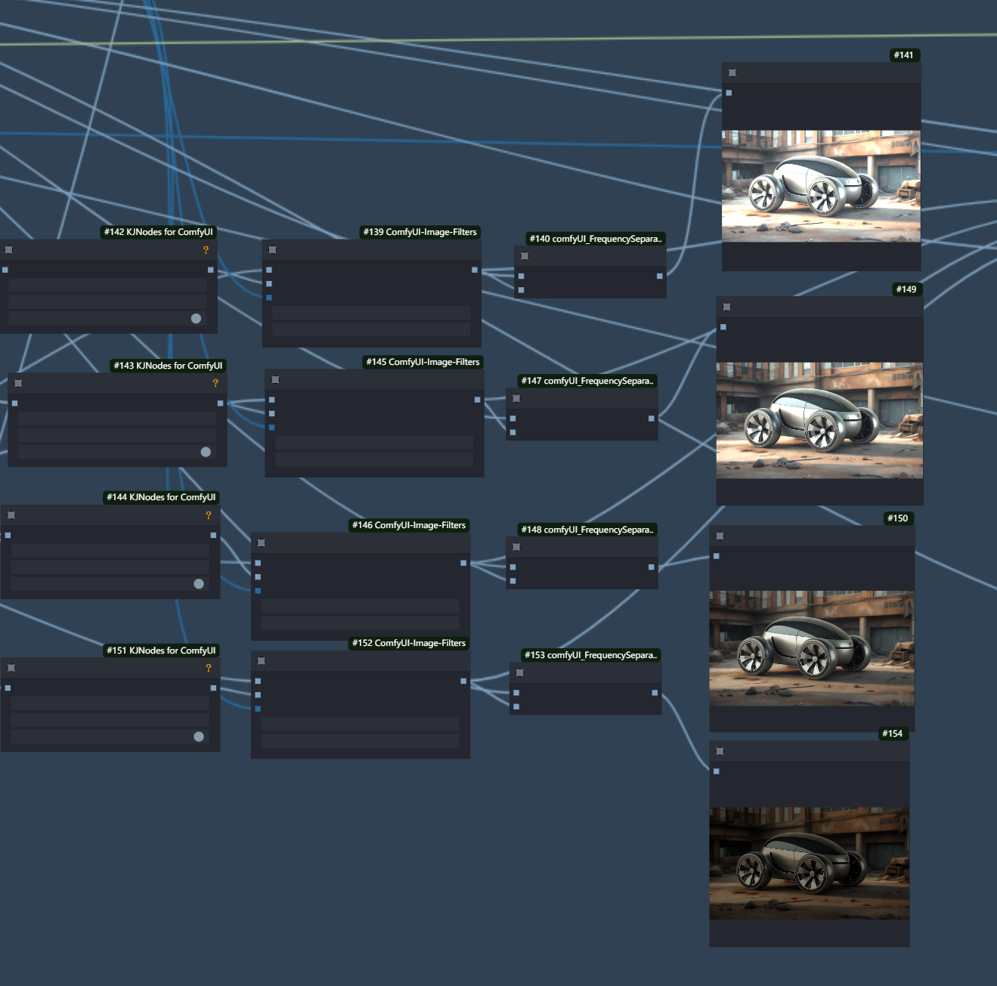
Task: Collapse Image-Filters node #152 via title square
Action: click(262, 660)
